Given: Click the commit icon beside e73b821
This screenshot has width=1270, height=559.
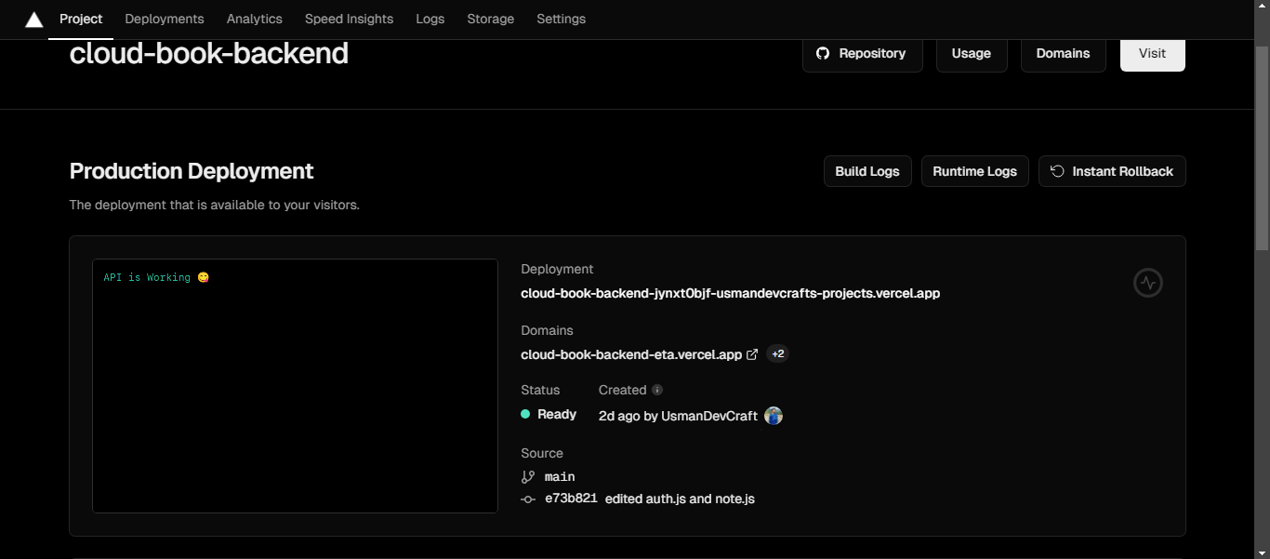Looking at the screenshot, I should coord(528,499).
